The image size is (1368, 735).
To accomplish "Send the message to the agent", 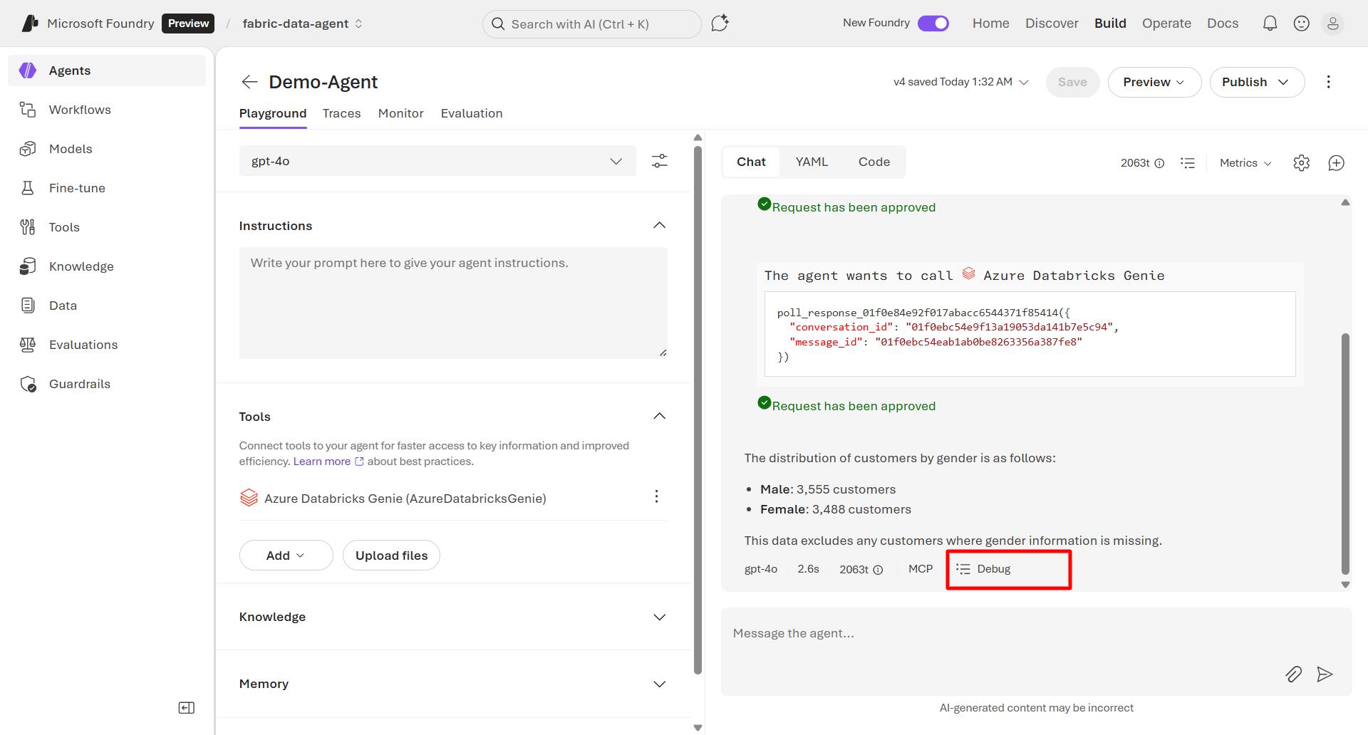I will [x=1325, y=674].
